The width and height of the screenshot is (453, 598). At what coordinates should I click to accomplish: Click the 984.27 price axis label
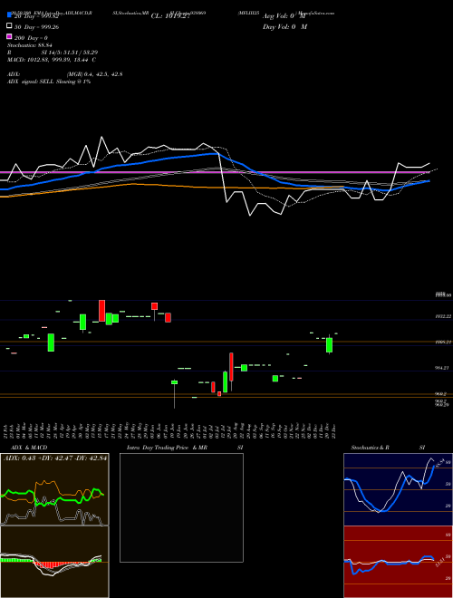pyautogui.click(x=443, y=368)
